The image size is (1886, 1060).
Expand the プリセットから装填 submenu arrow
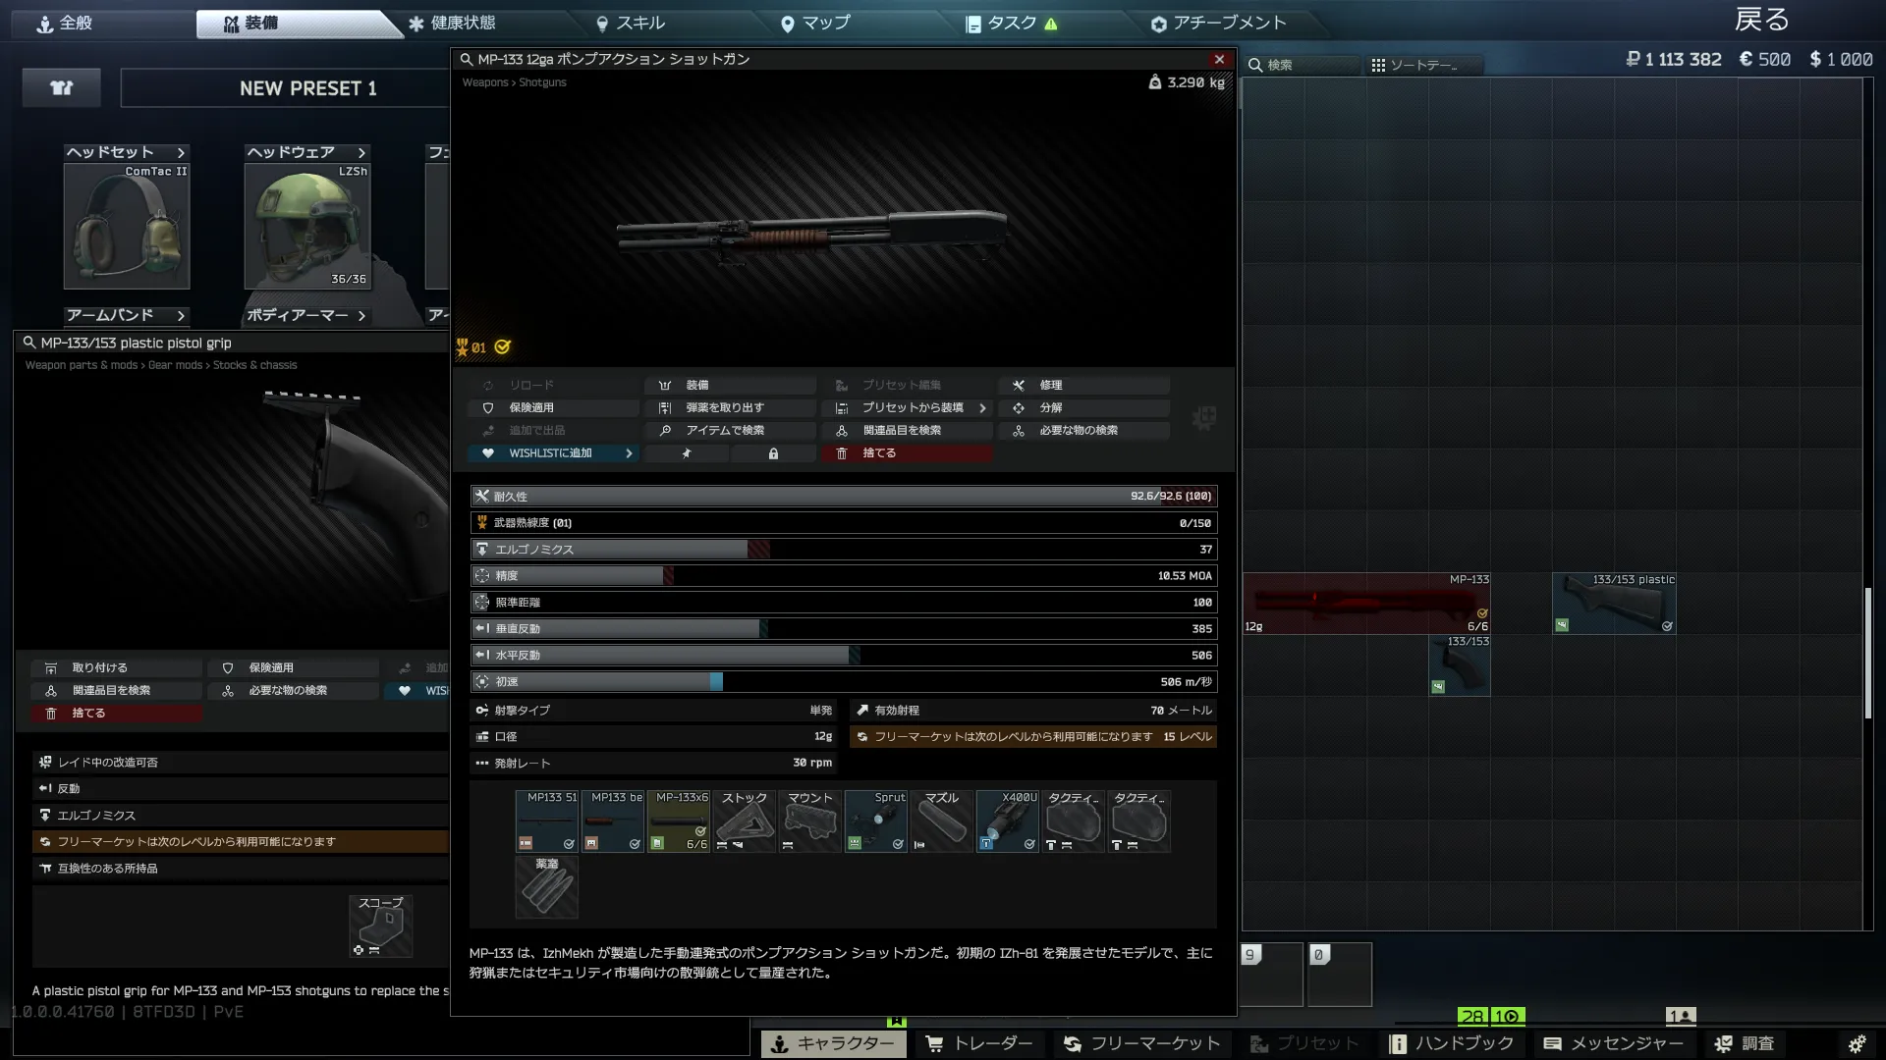[982, 408]
